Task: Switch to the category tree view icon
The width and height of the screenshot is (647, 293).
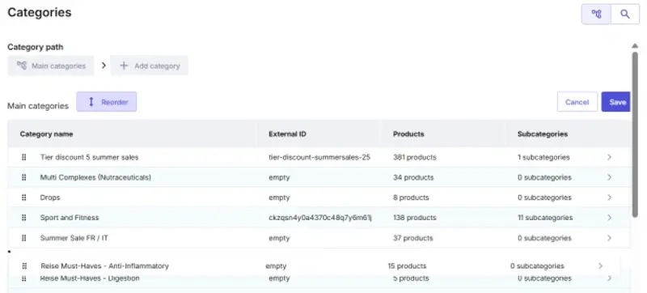Action: (596, 15)
